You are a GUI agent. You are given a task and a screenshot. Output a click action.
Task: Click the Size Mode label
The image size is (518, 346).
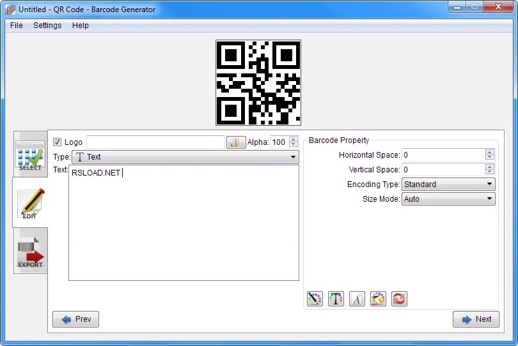381,199
